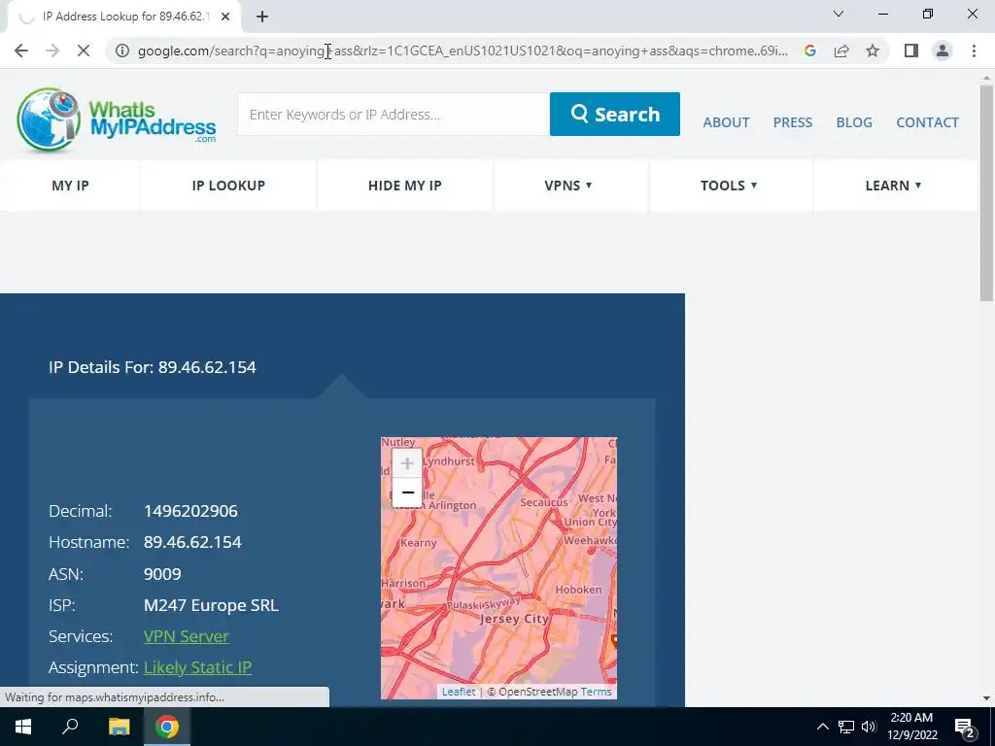The width and height of the screenshot is (995, 746).
Task: Click the page vertical scrollbar
Action: click(x=986, y=193)
